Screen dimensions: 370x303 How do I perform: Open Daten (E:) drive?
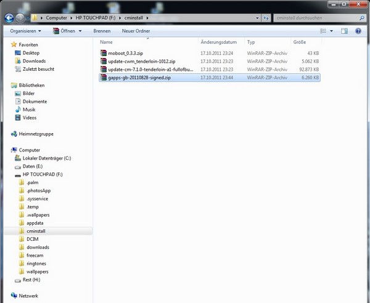point(33,166)
